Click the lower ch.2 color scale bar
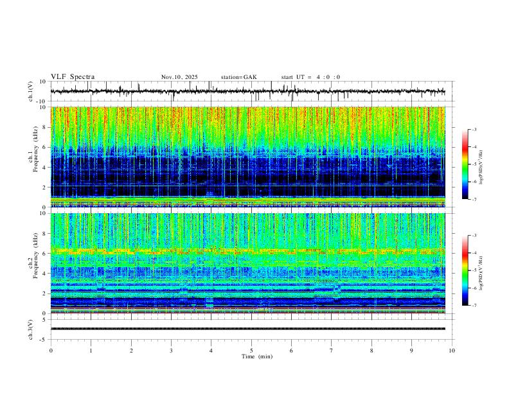This screenshot has height=393, width=509. pos(465,270)
